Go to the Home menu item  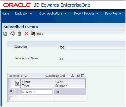(5, 13)
